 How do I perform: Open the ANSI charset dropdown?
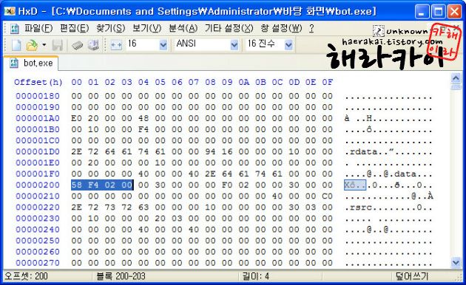pyautogui.click(x=234, y=45)
